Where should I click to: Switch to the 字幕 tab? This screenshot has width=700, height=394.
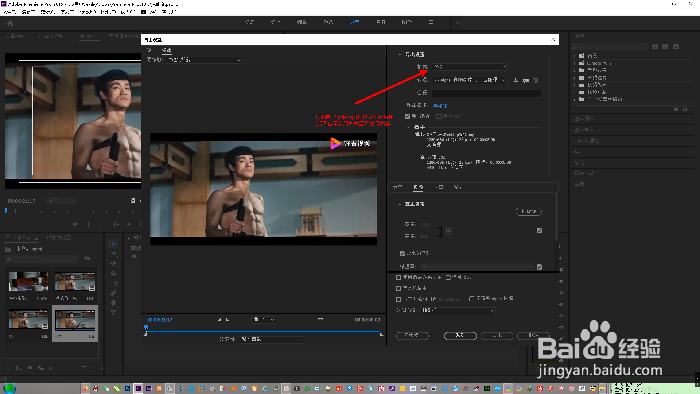(438, 187)
